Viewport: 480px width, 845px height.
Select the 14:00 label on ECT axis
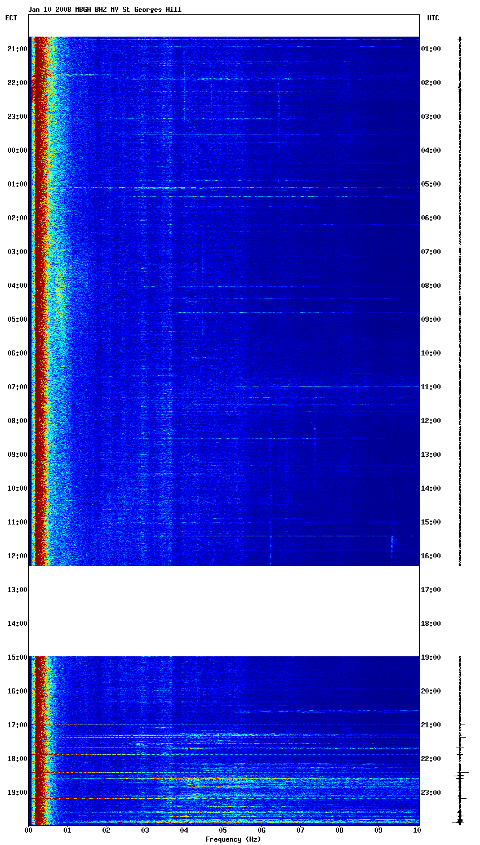(x=17, y=624)
